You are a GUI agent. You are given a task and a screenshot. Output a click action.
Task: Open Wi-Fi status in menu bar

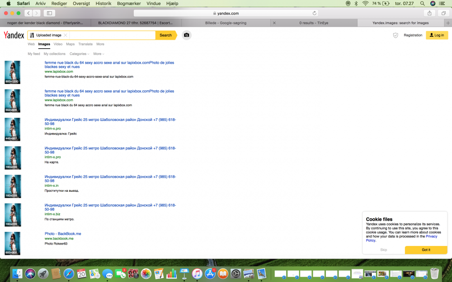tap(365, 4)
